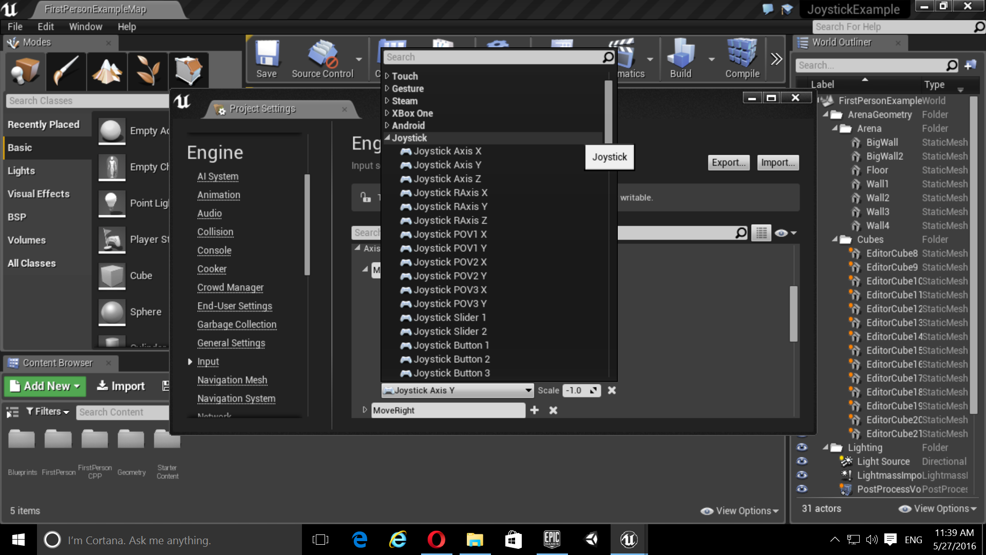Toggle visibility of Lighting folder
This screenshot has height=555, width=986.
pos(802,448)
